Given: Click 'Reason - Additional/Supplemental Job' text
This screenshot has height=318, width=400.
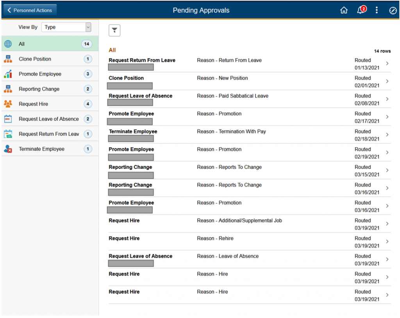Looking at the screenshot, I should tap(239, 220).
